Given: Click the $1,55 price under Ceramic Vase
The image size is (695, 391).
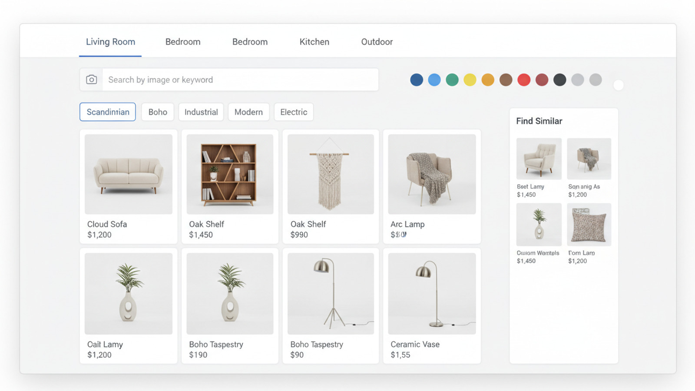Looking at the screenshot, I should pyautogui.click(x=400, y=355).
